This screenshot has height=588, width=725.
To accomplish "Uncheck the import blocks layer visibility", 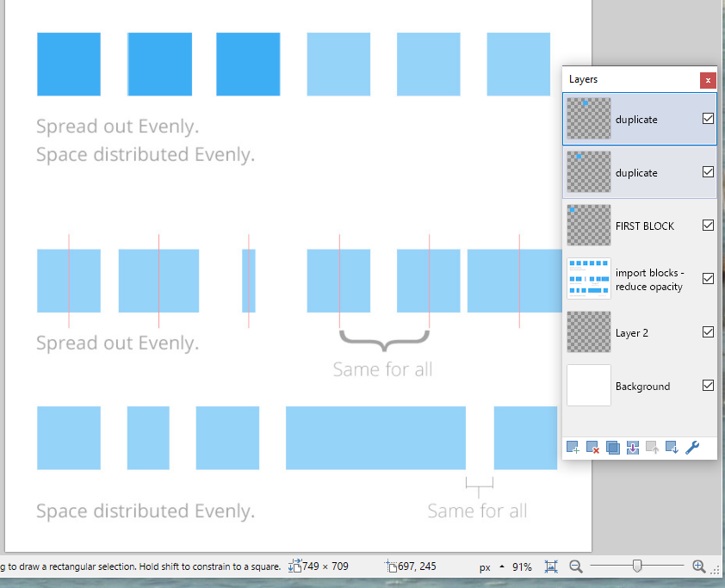I will 708,279.
